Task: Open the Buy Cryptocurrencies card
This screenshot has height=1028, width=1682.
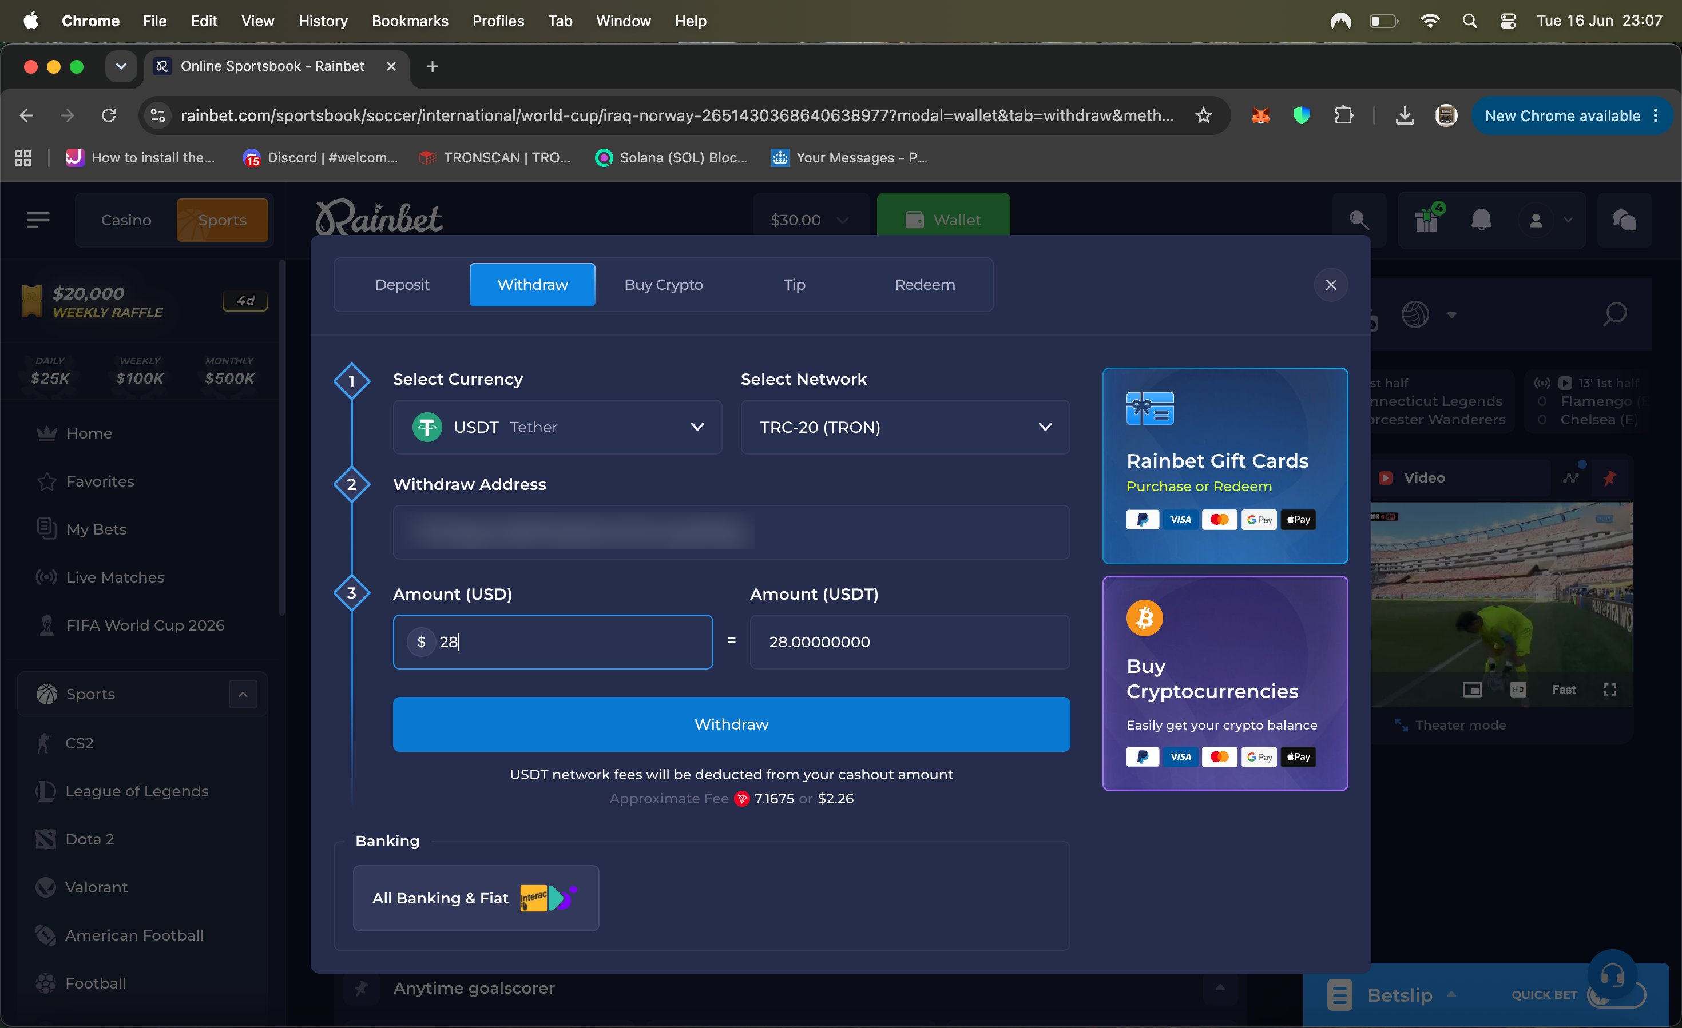Action: click(x=1225, y=683)
